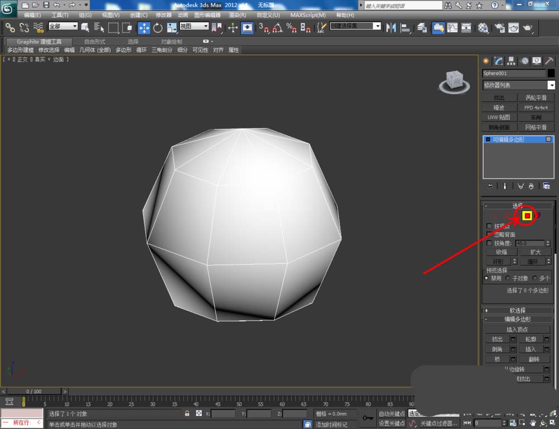Open the Utilities hammer panel icon
559x429 pixels.
pyautogui.click(x=549, y=61)
